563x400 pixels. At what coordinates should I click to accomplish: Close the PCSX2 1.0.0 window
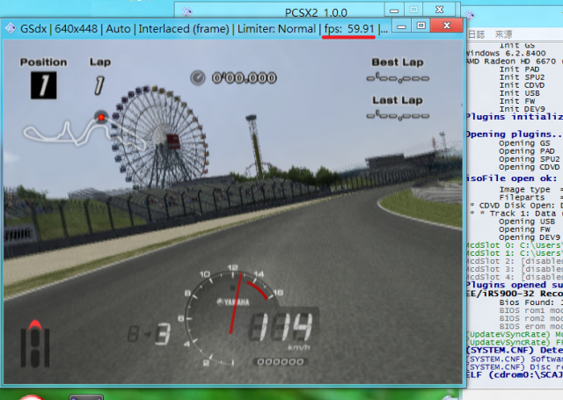coord(440,10)
